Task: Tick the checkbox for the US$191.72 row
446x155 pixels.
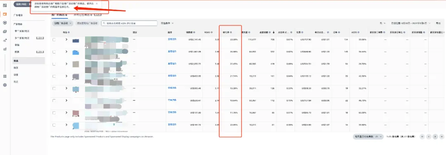Action: pos(54,125)
